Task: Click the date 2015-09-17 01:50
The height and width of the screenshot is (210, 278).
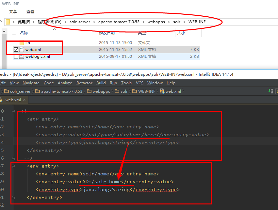Action: click(115, 57)
